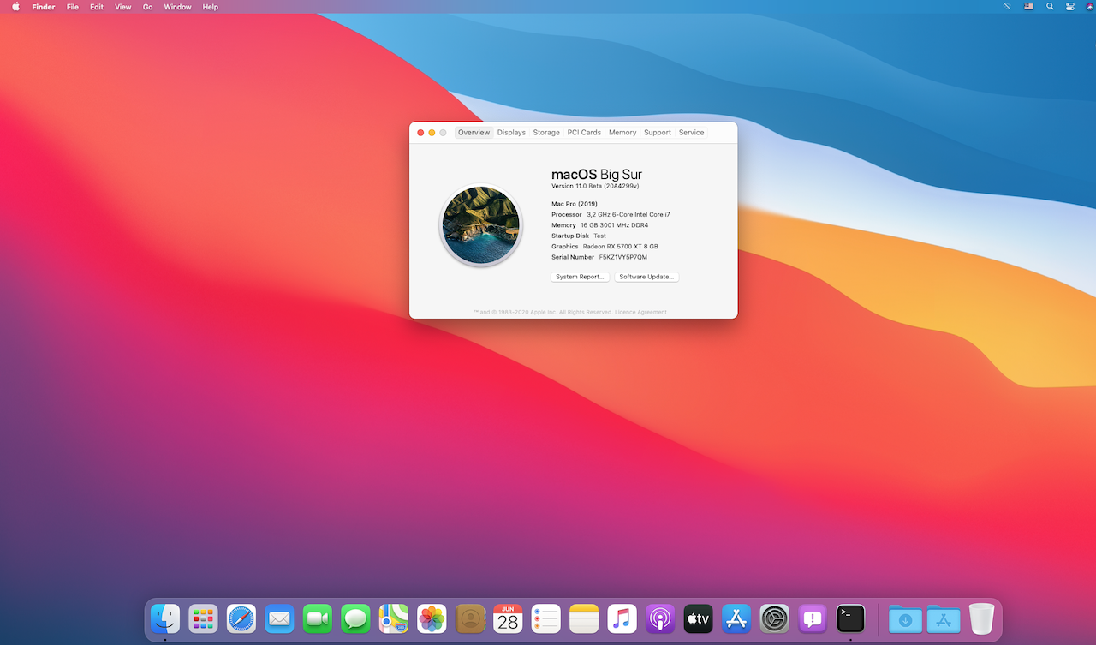This screenshot has height=645, width=1096.
Task: Click the version 11.0 Beta text
Action: coord(596,186)
